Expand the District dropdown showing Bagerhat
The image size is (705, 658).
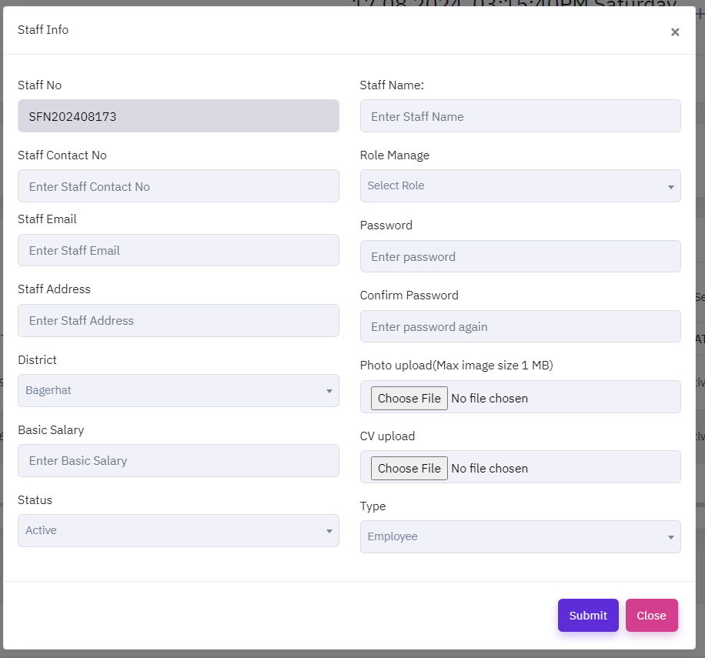(178, 390)
